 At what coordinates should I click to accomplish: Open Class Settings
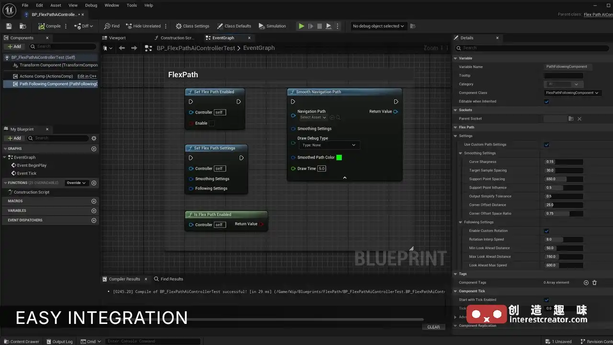193,26
